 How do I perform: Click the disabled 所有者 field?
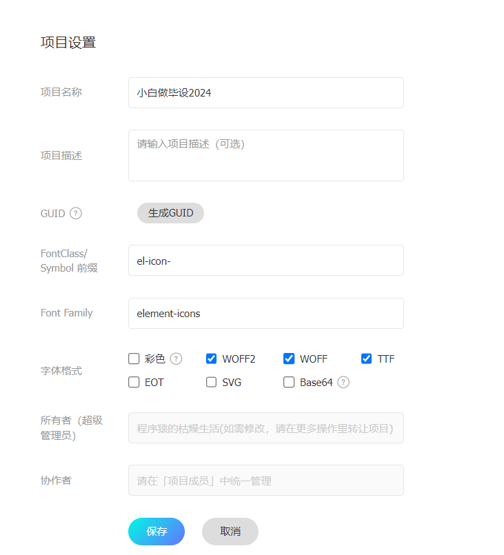266,427
